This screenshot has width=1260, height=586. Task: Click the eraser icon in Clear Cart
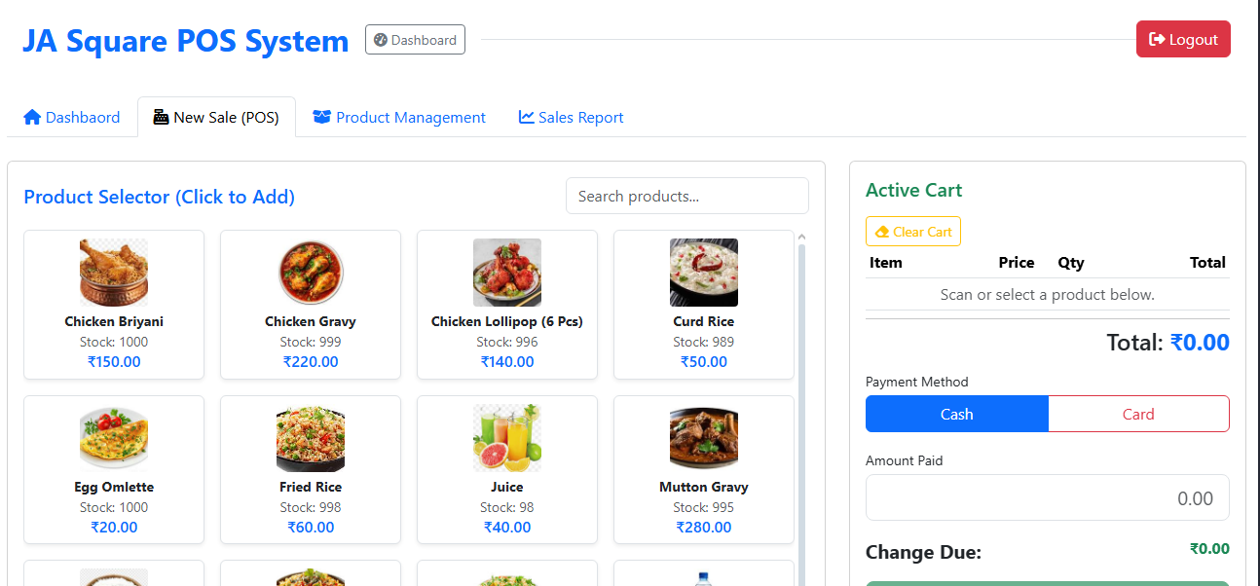click(882, 232)
